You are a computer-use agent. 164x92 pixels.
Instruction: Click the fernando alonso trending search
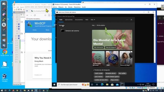click(x=110, y=73)
